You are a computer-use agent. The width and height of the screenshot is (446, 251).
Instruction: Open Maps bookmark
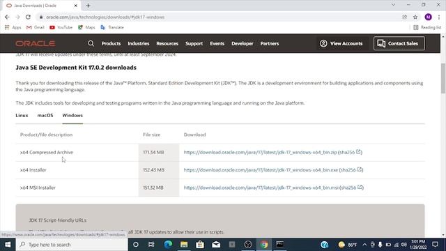pos(86,27)
